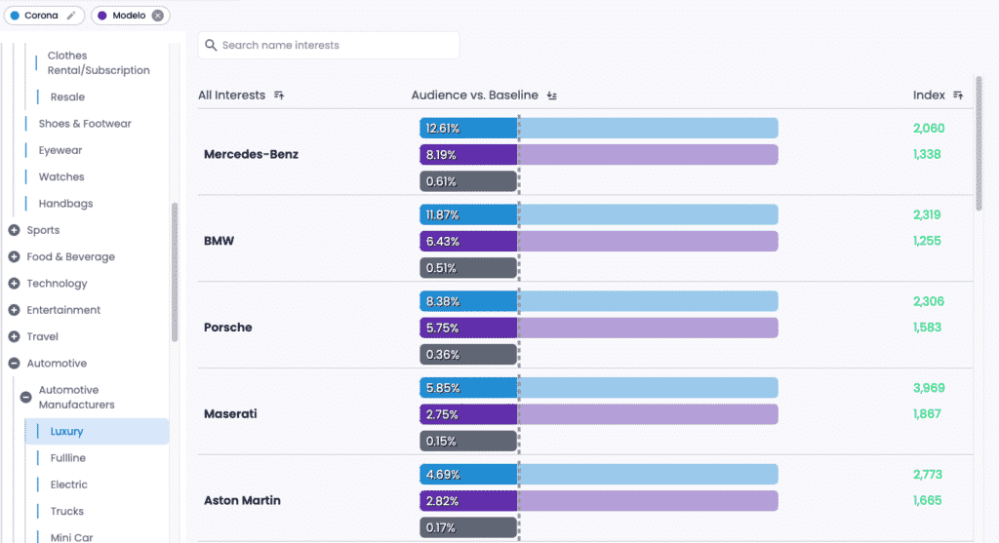Select the Fullline manufacturers item
999x543 pixels.
(x=68, y=457)
